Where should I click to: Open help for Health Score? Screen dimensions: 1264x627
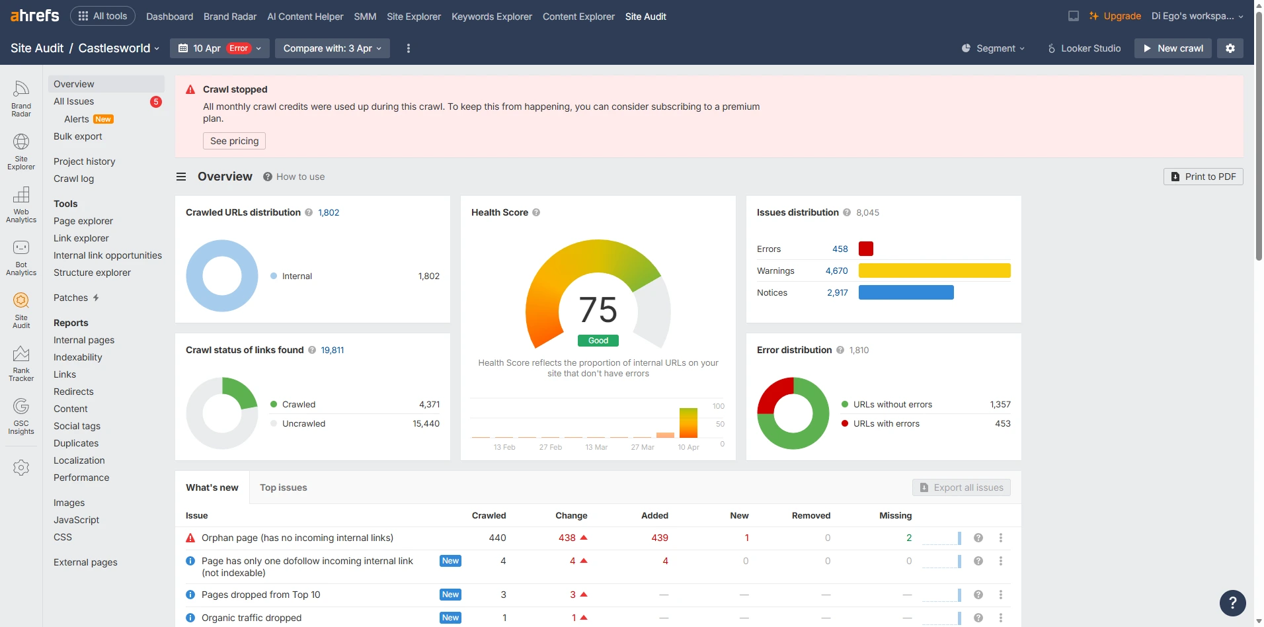536,212
